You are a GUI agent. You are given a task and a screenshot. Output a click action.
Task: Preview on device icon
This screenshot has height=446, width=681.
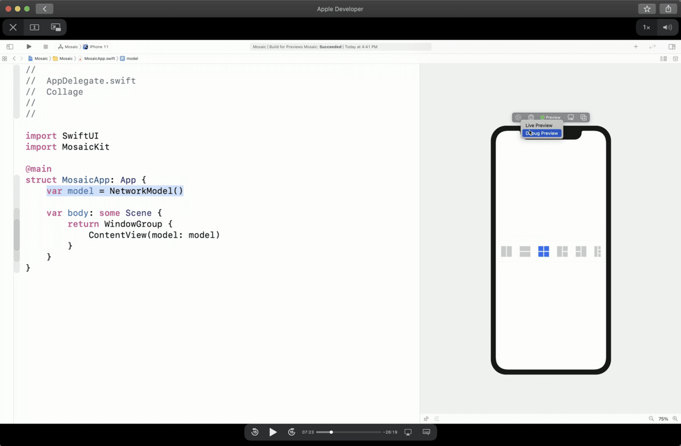(x=571, y=117)
